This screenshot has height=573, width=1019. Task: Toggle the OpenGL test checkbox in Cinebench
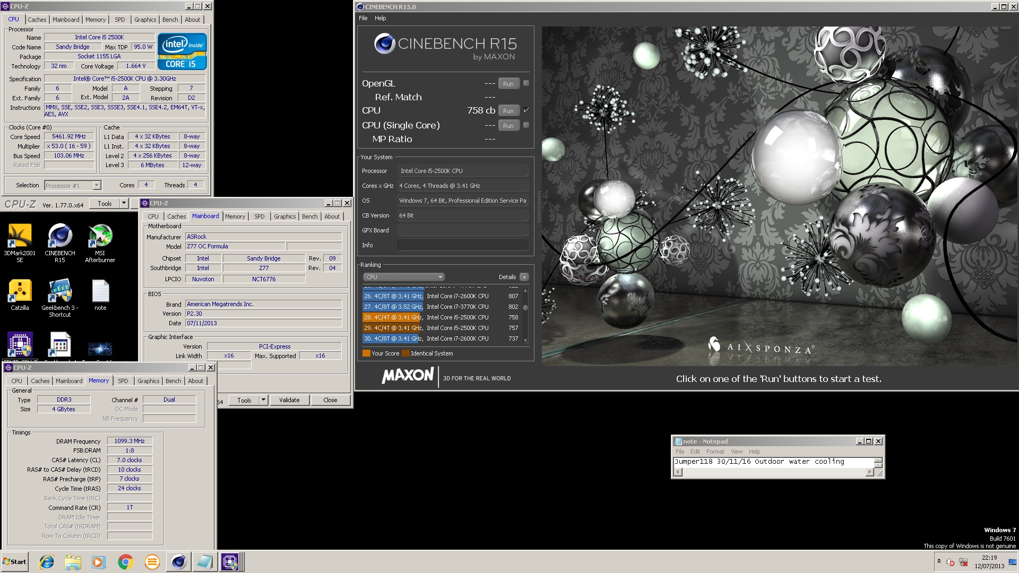coord(526,83)
